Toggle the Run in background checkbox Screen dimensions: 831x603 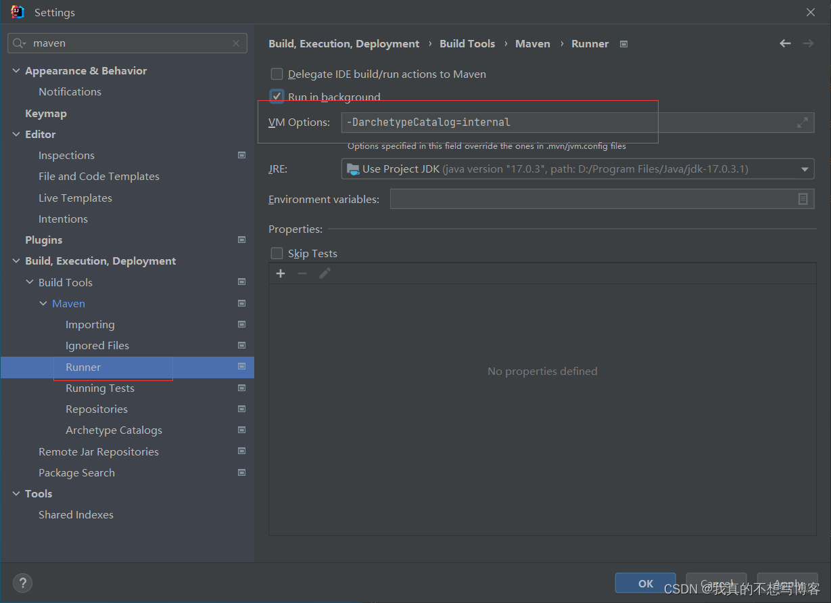[277, 96]
